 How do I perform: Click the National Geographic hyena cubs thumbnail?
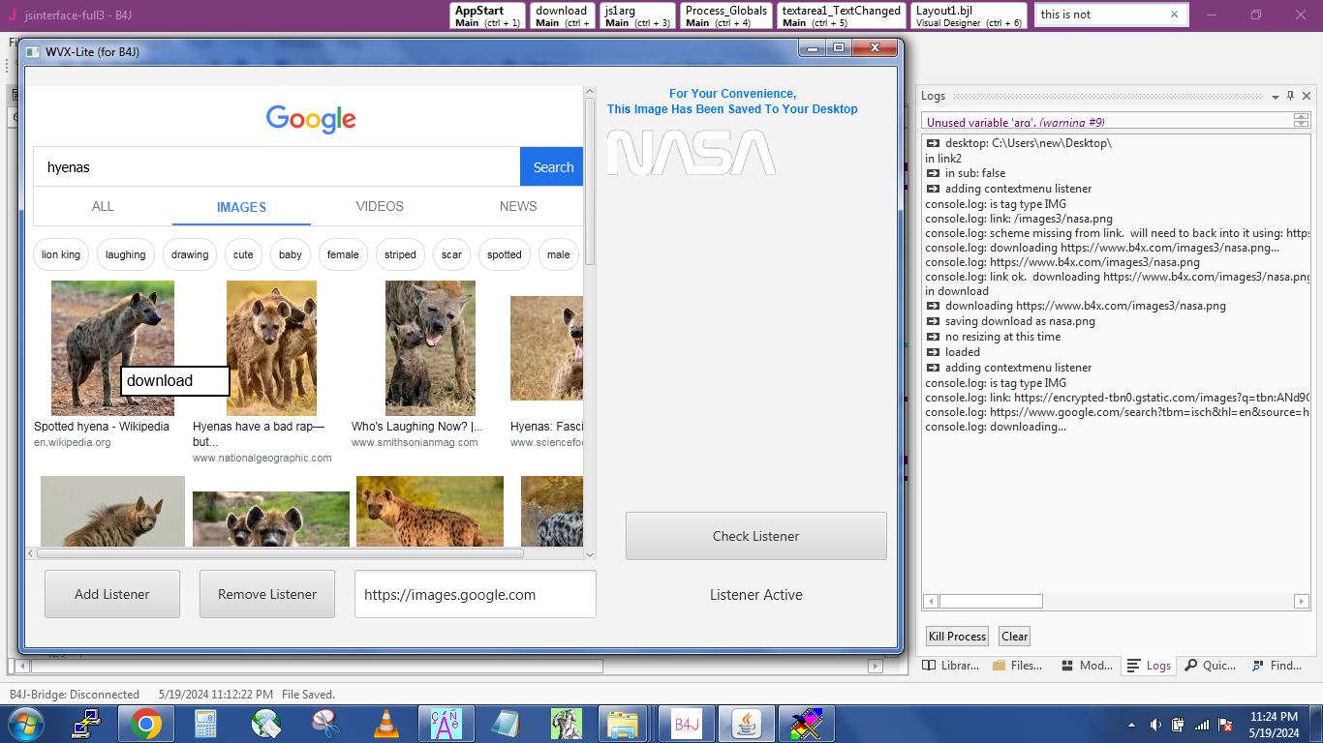(271, 348)
